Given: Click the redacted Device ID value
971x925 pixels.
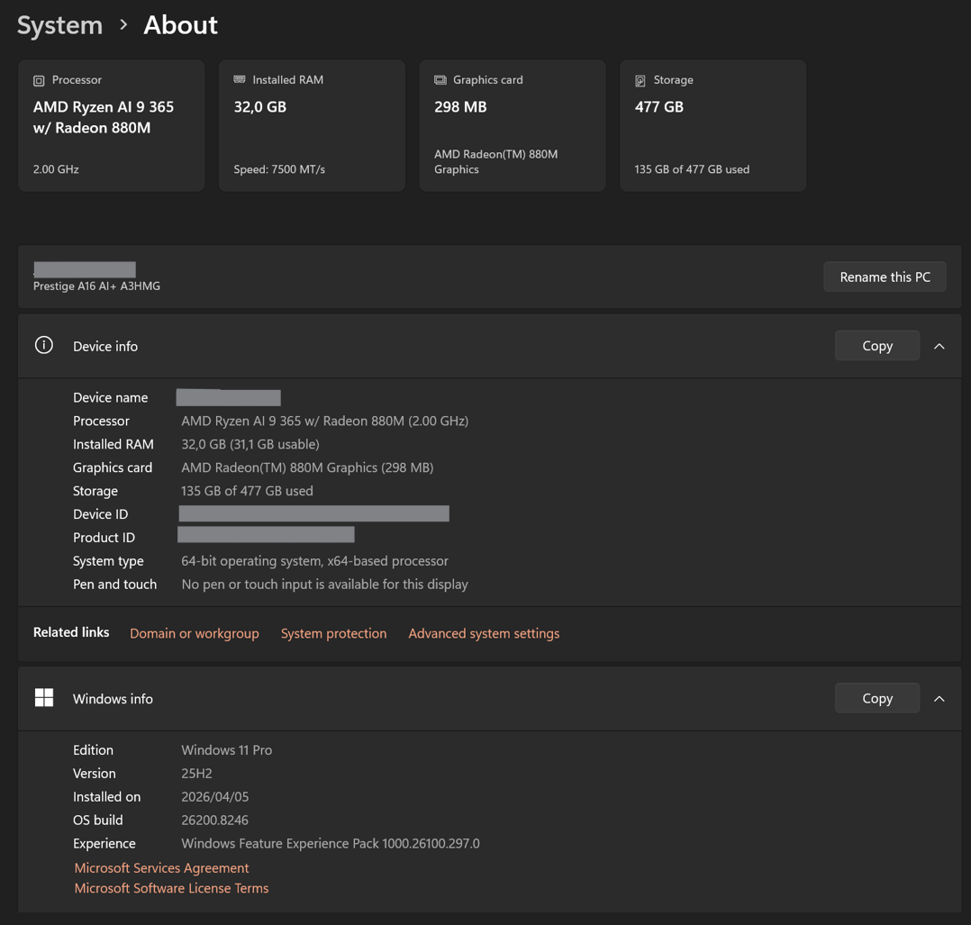Looking at the screenshot, I should pos(314,513).
